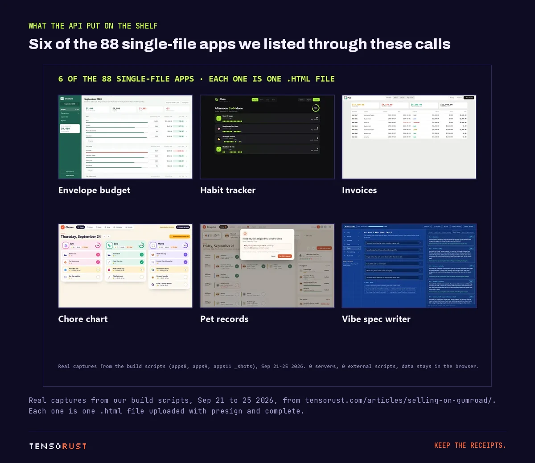
Task: Open the project dropdown in Blueprint toolbar
Action: [428, 227]
